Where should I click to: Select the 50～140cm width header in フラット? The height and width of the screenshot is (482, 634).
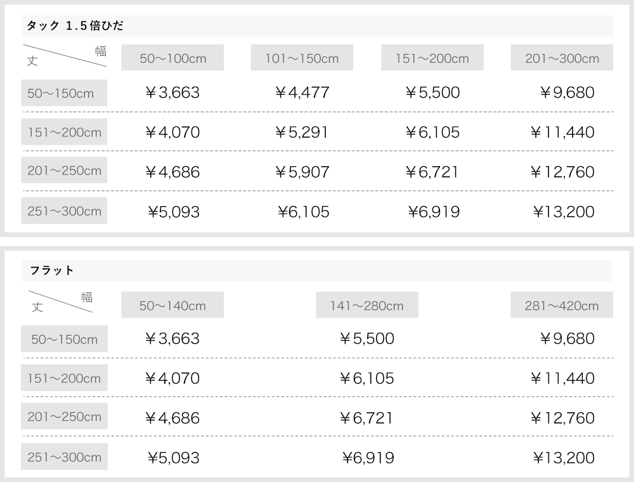(172, 305)
